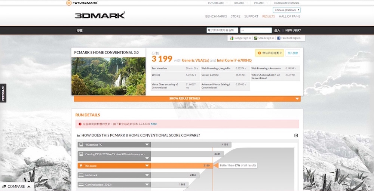This screenshot has height=191, width=374.
Task: Open the Generic VGA(1x) link
Action: click(196, 61)
